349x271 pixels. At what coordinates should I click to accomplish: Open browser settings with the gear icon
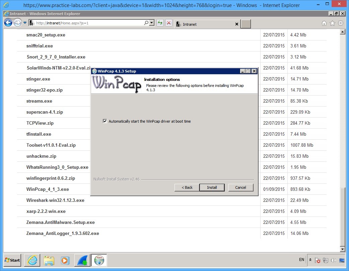tap(341, 24)
